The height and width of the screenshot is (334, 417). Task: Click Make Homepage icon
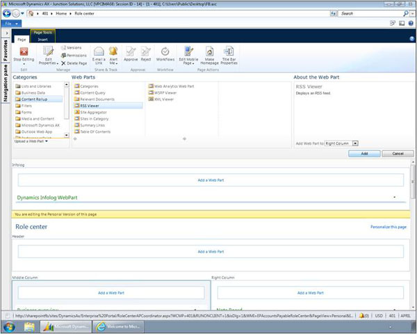point(210,51)
